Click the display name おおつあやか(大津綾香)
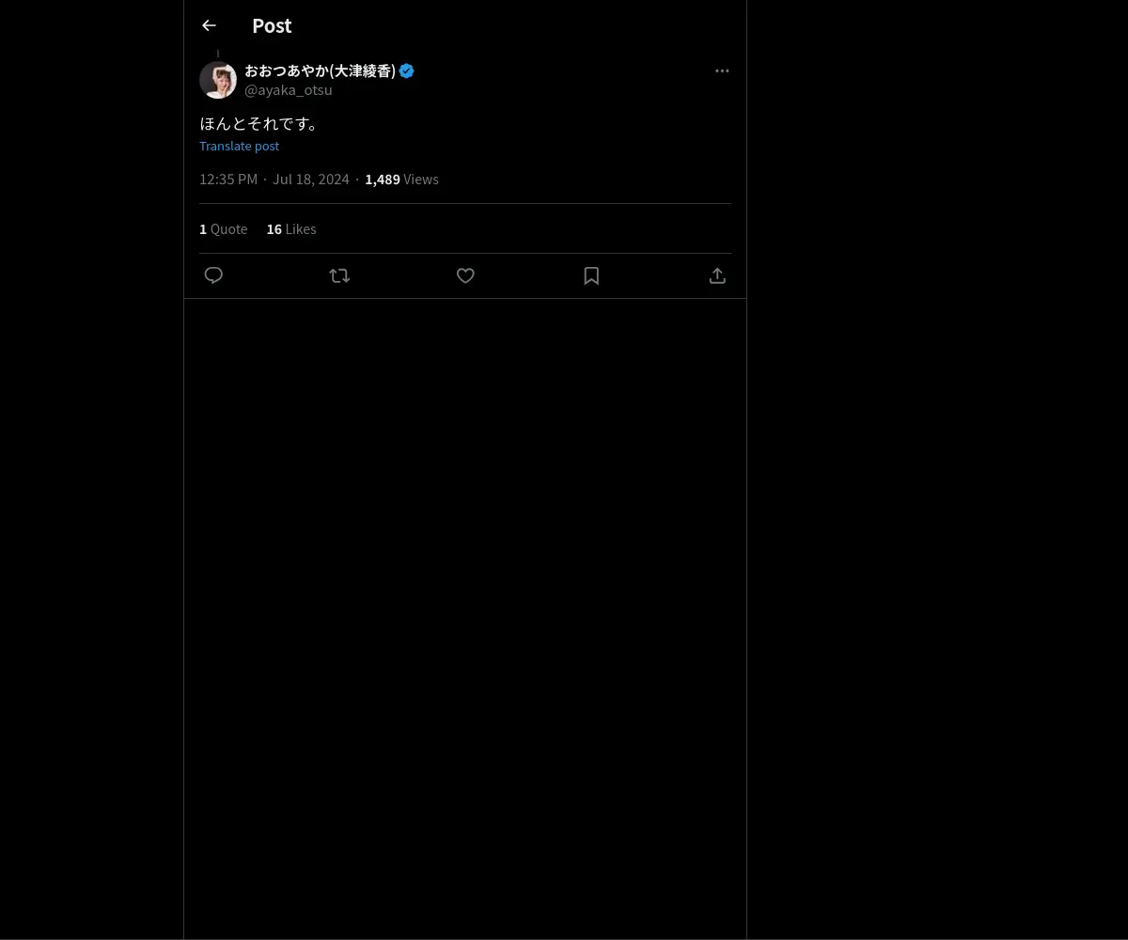 click(x=320, y=70)
